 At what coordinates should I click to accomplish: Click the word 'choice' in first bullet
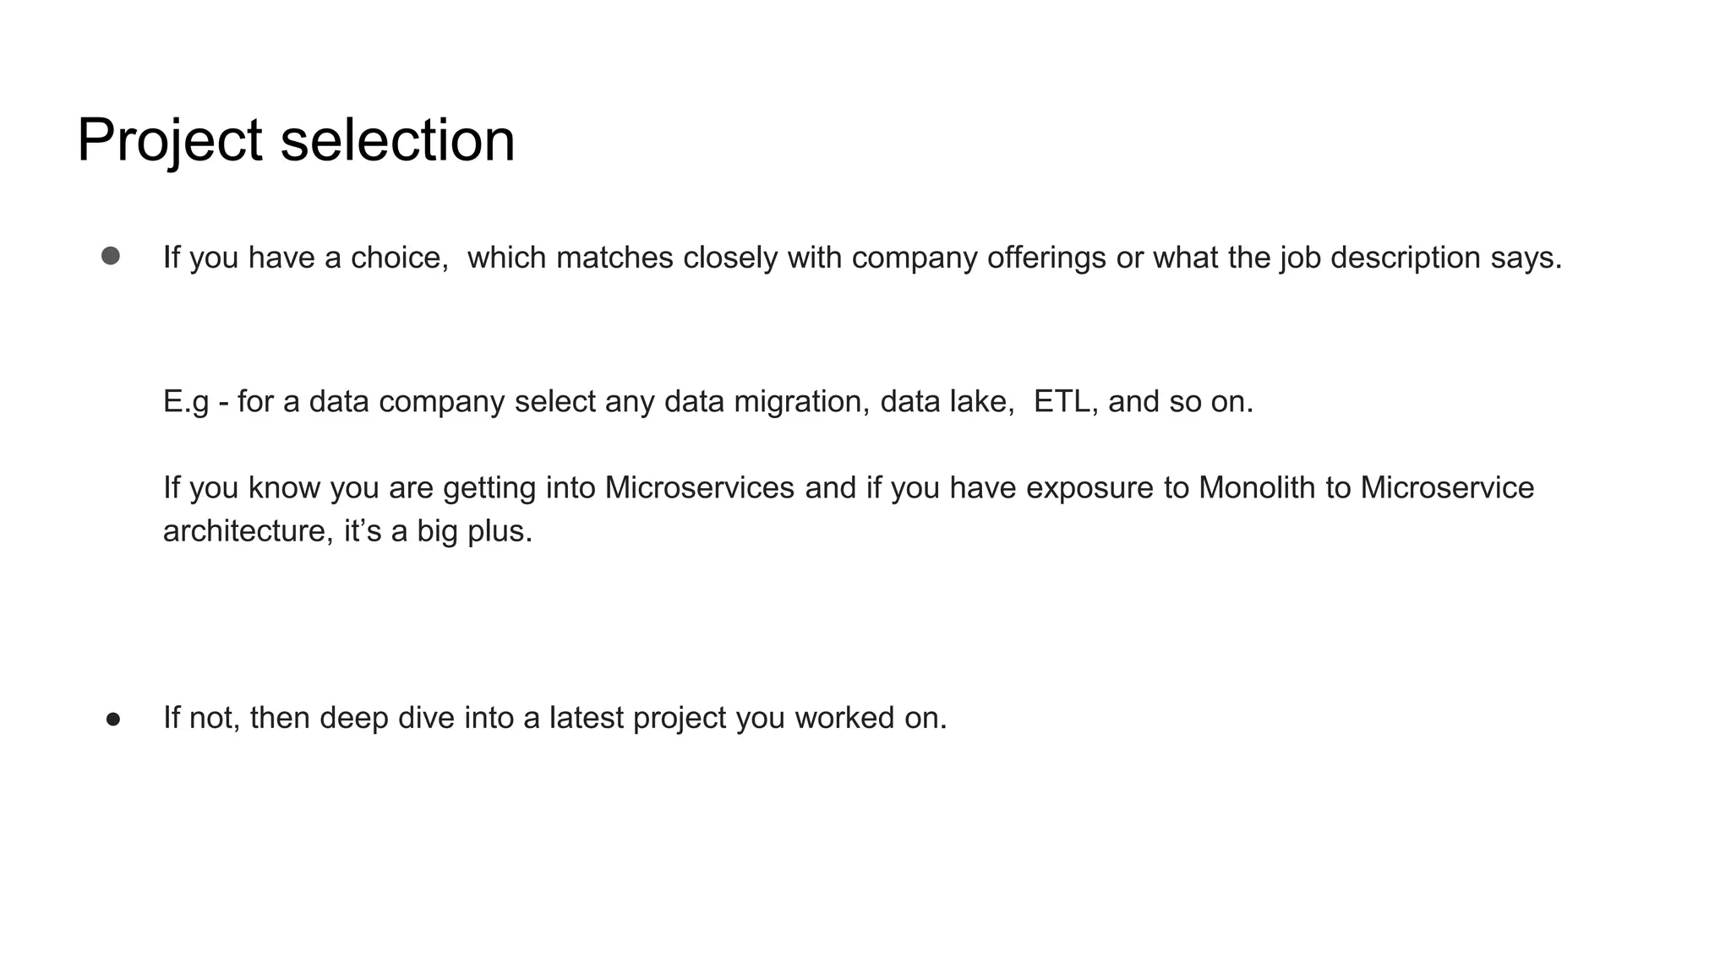(x=397, y=258)
